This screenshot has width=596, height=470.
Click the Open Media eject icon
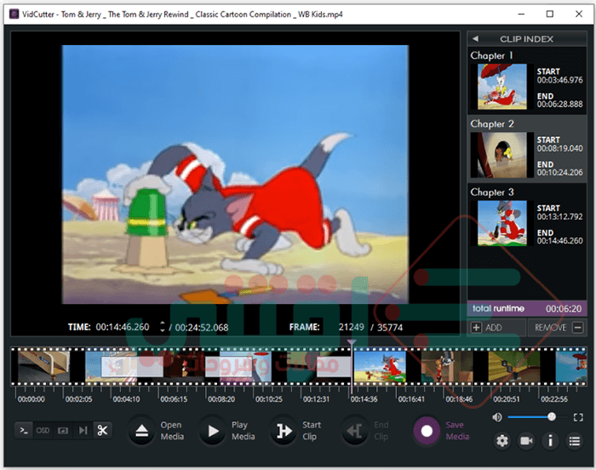point(142,431)
